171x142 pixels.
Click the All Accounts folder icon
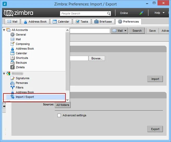8,30
